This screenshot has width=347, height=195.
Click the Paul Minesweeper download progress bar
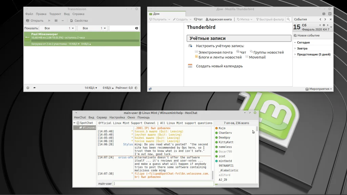coord(85,41)
